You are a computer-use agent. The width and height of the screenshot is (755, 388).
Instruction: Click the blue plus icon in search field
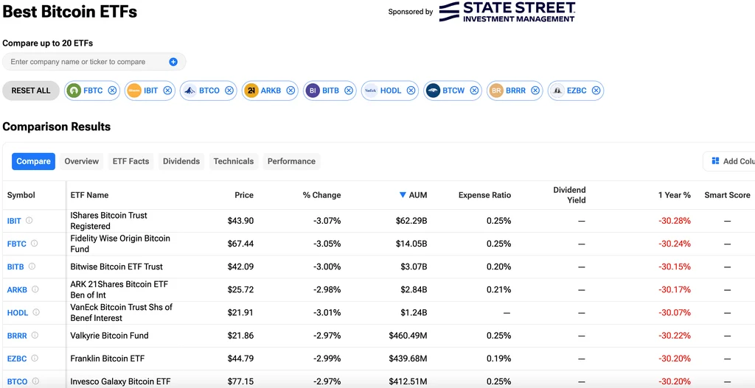click(x=173, y=62)
